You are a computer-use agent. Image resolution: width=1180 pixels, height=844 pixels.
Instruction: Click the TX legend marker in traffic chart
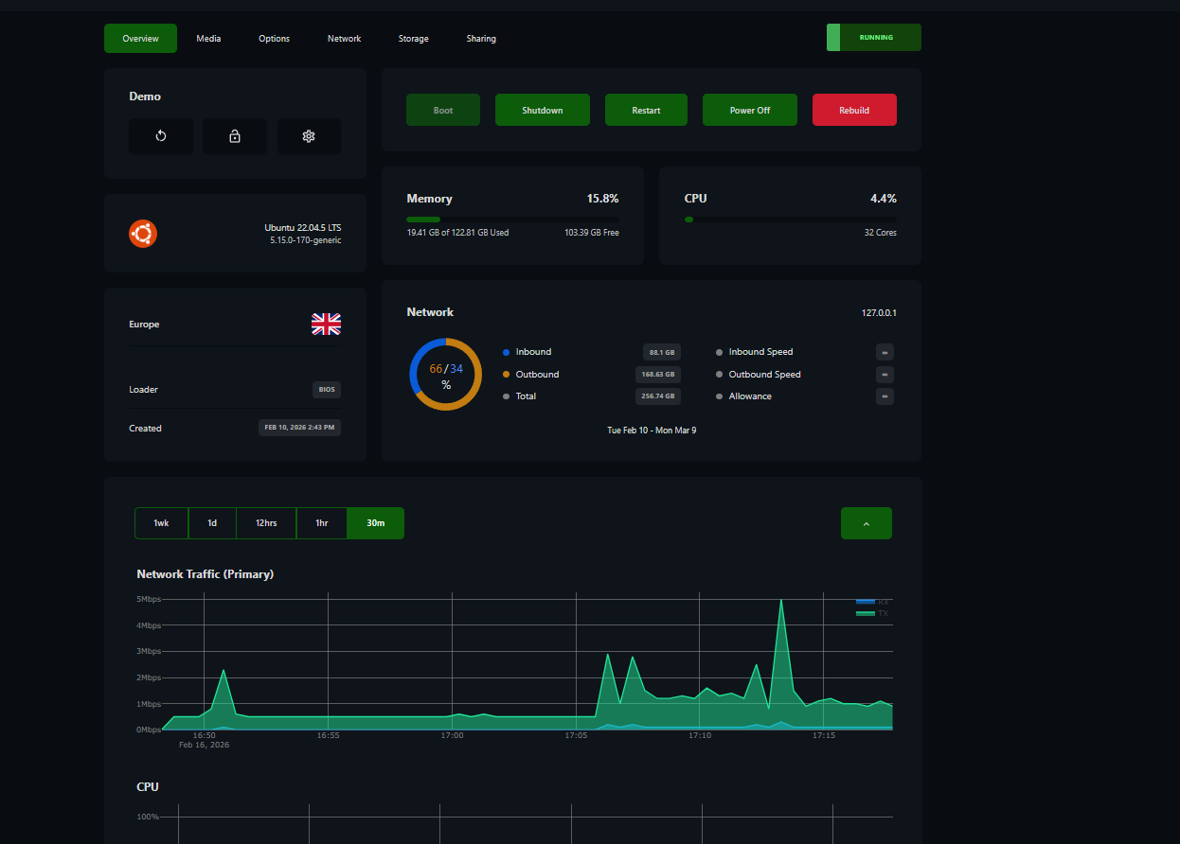coord(865,613)
